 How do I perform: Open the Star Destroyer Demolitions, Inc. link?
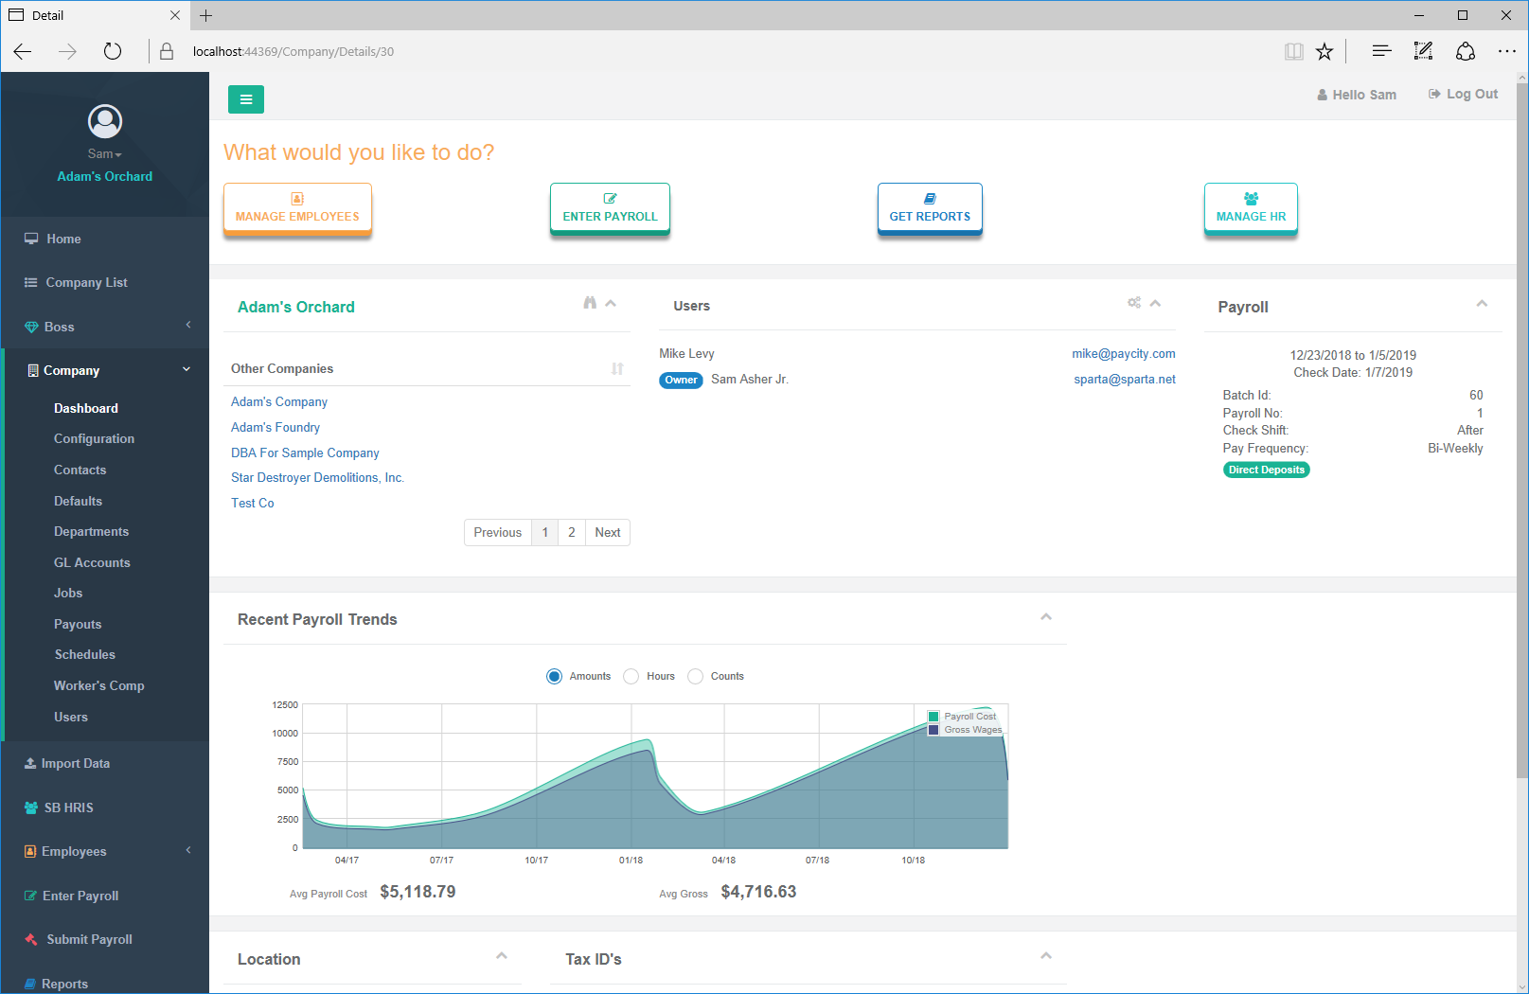click(x=317, y=477)
